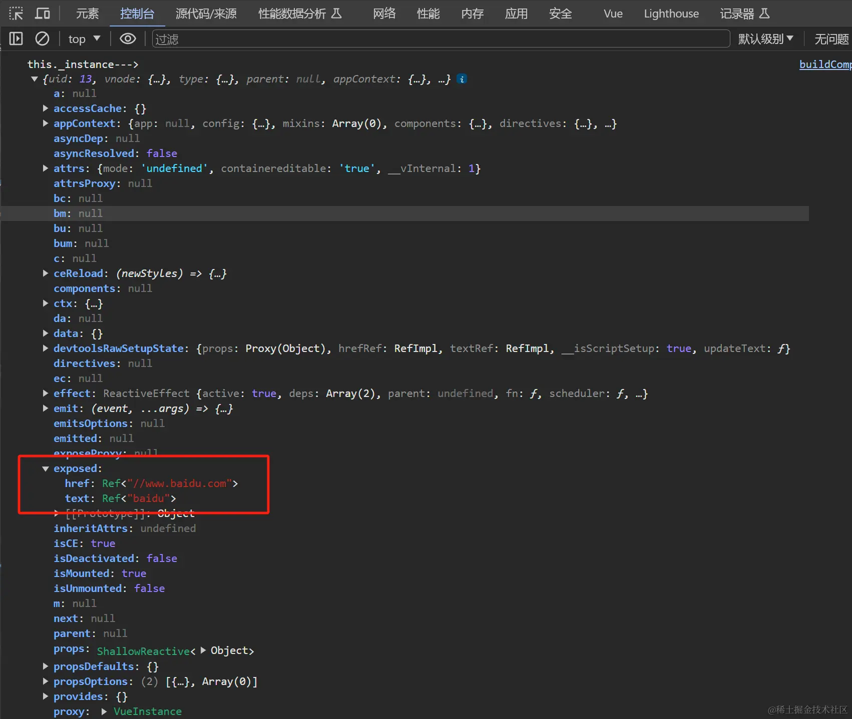Viewport: 852px width, 719px height.
Task: Click the 'this._instance--->' log text
Action: [x=83, y=64]
